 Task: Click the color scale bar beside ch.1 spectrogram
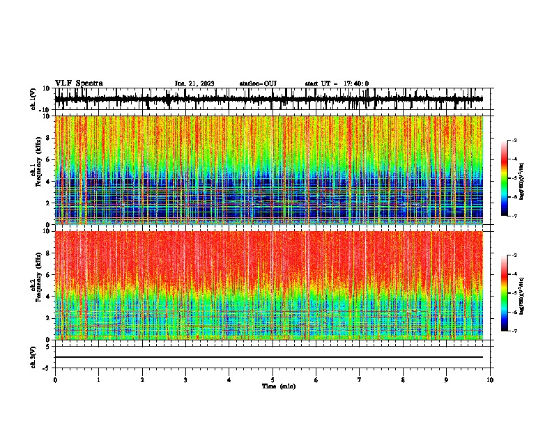[x=504, y=178]
